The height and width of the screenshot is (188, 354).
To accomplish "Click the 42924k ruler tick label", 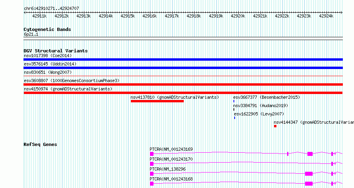I will point(326,16).
